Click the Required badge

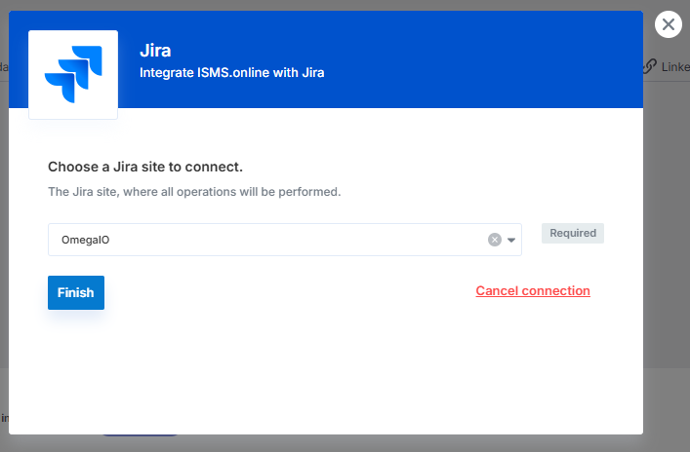pyautogui.click(x=573, y=233)
